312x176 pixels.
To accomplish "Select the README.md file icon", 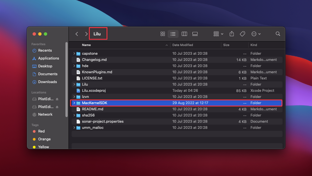I will click(x=78, y=109).
